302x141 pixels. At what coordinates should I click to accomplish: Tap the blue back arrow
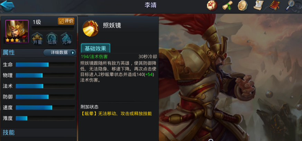click(x=7, y=6)
